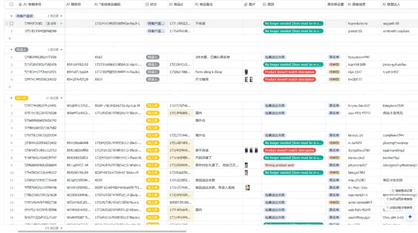Viewport: 418px width, 233px height.
Task: Open the image thumbnail in 商品送达失败，带录入系统 row
Action: (248, 187)
